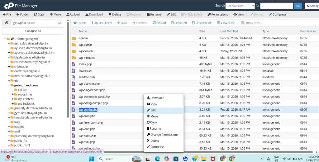Click Rename in the top toolbar
The width and height of the screenshot is (319, 162).
coord(154,14)
